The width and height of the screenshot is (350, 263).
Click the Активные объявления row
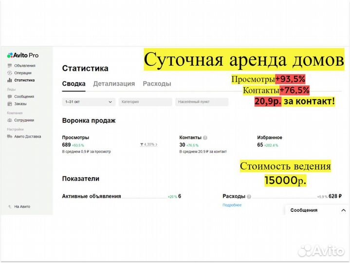pyautogui.click(x=121, y=196)
